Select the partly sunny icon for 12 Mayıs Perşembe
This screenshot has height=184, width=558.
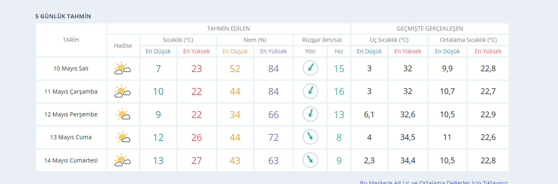click(x=123, y=115)
